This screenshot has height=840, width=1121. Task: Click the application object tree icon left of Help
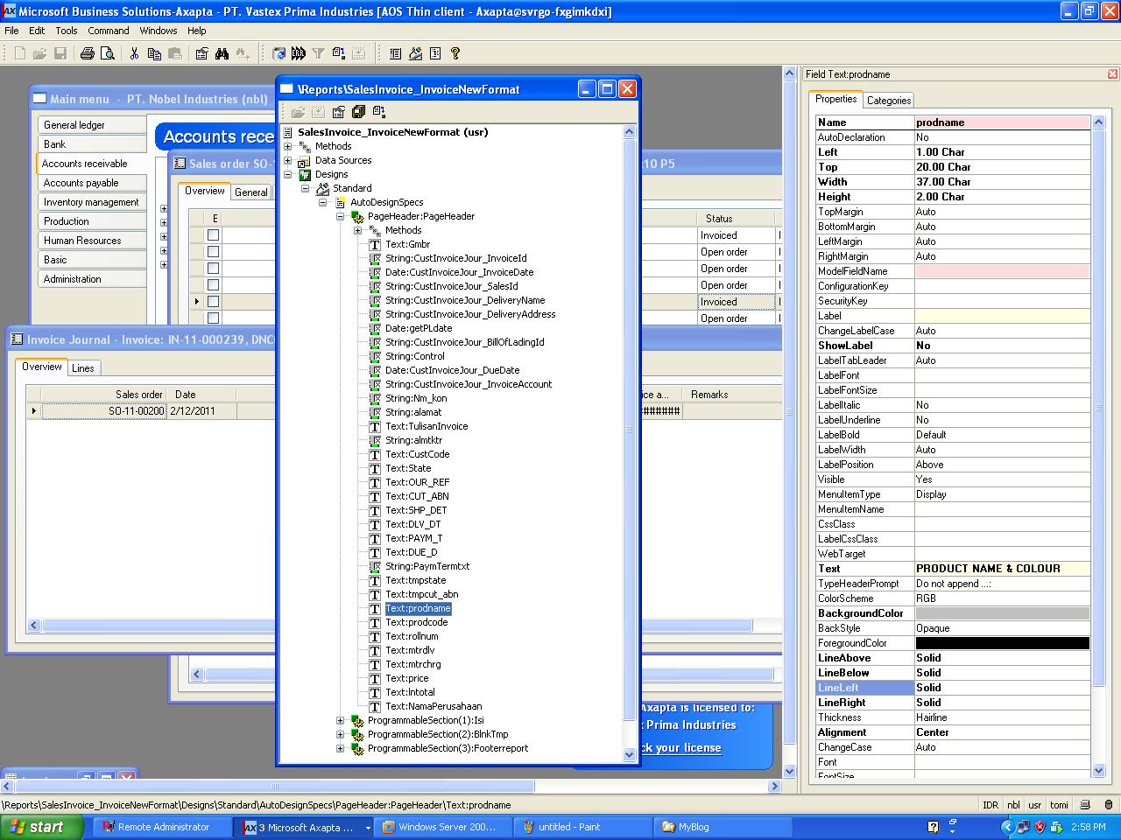tap(435, 53)
